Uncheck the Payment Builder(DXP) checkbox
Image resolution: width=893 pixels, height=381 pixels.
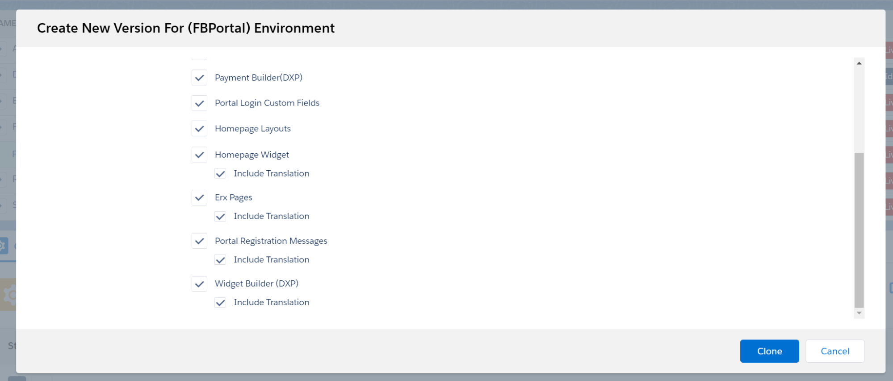pyautogui.click(x=199, y=78)
